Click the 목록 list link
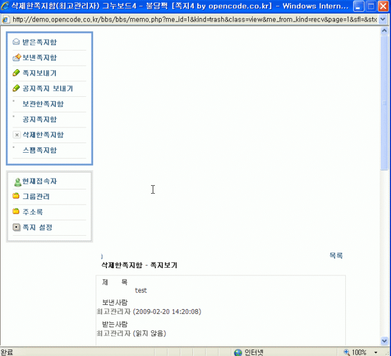Viewport: 391px width, 356px height. pos(336,256)
